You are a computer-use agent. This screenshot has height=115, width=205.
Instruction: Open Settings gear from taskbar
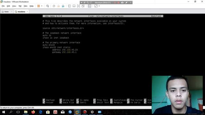click(x=92, y=112)
